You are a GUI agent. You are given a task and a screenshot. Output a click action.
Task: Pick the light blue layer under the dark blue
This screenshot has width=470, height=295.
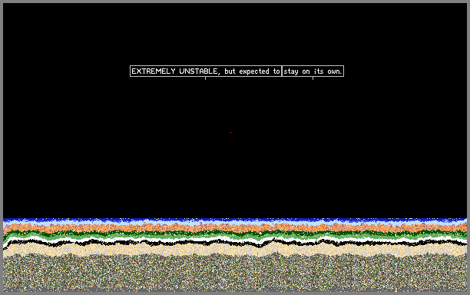coord(235,224)
